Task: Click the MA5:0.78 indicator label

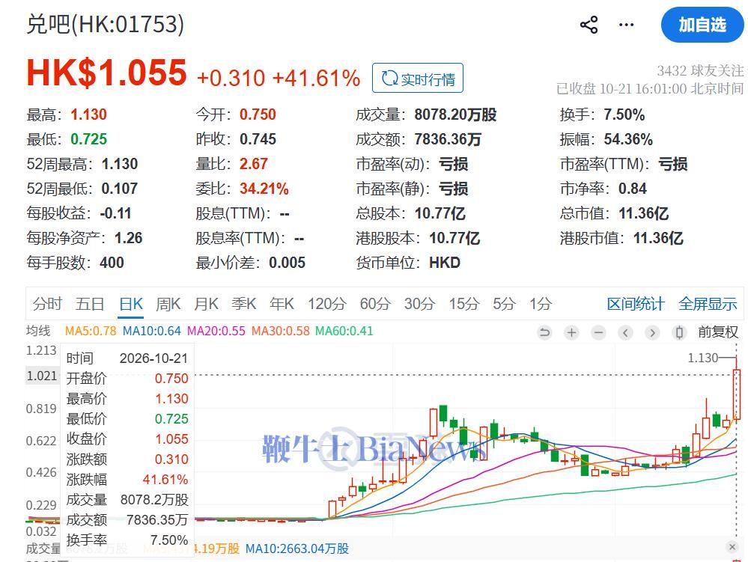Action: pos(91,331)
